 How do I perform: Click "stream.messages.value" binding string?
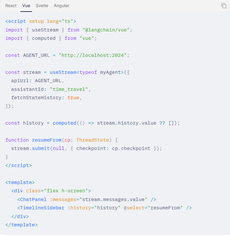113,200
